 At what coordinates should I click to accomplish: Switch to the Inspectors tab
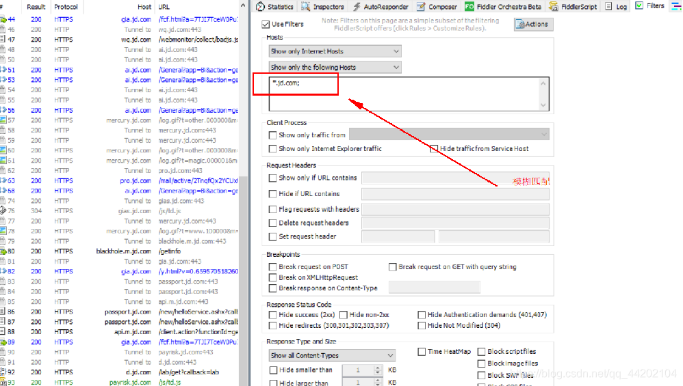(x=323, y=7)
